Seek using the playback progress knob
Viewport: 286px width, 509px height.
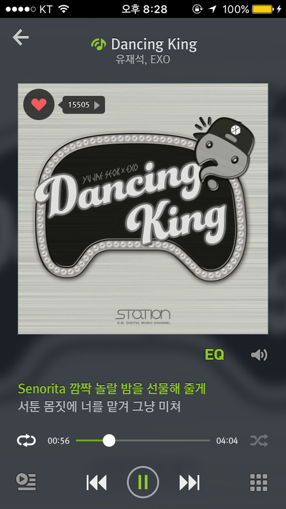pos(109,440)
